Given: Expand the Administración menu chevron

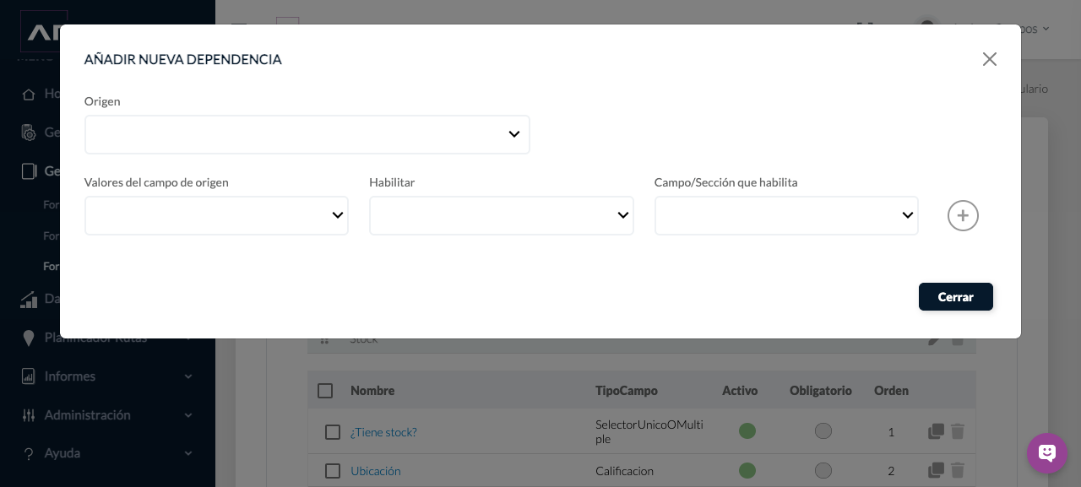Looking at the screenshot, I should click(x=188, y=415).
